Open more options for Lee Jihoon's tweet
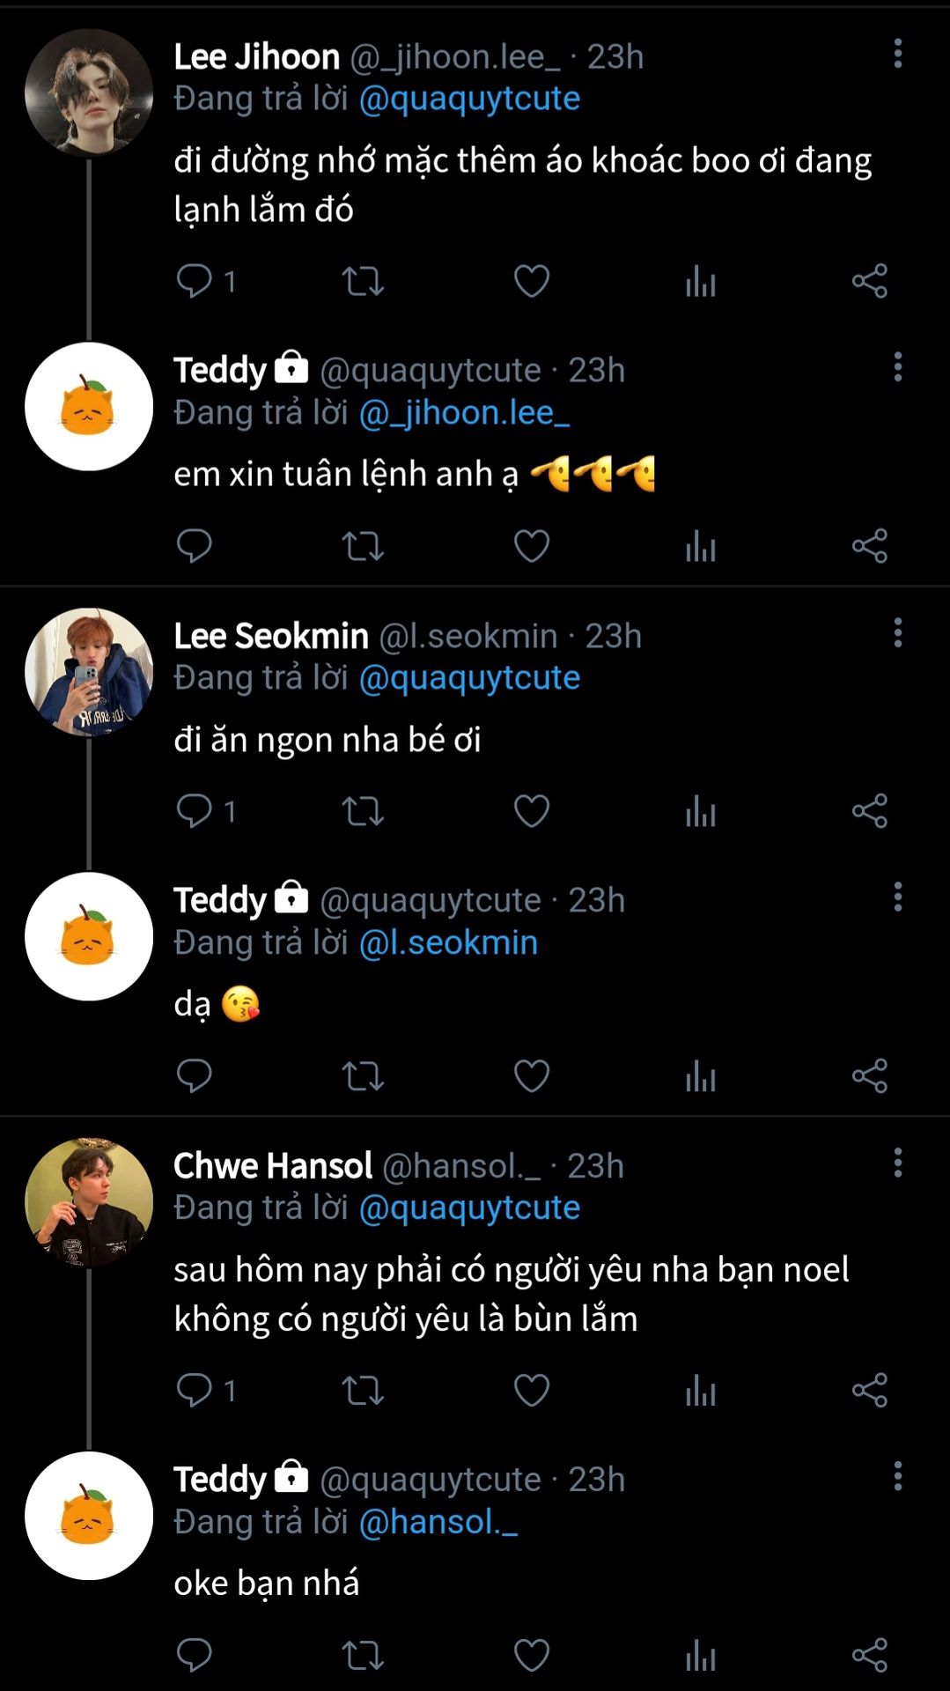Image resolution: width=950 pixels, height=1691 pixels. point(897,55)
